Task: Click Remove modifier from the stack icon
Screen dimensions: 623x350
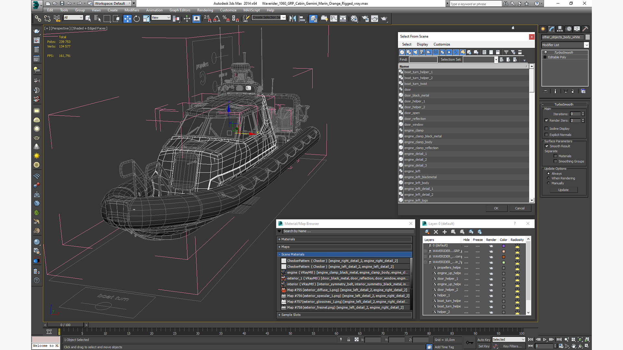Action: click(x=573, y=91)
